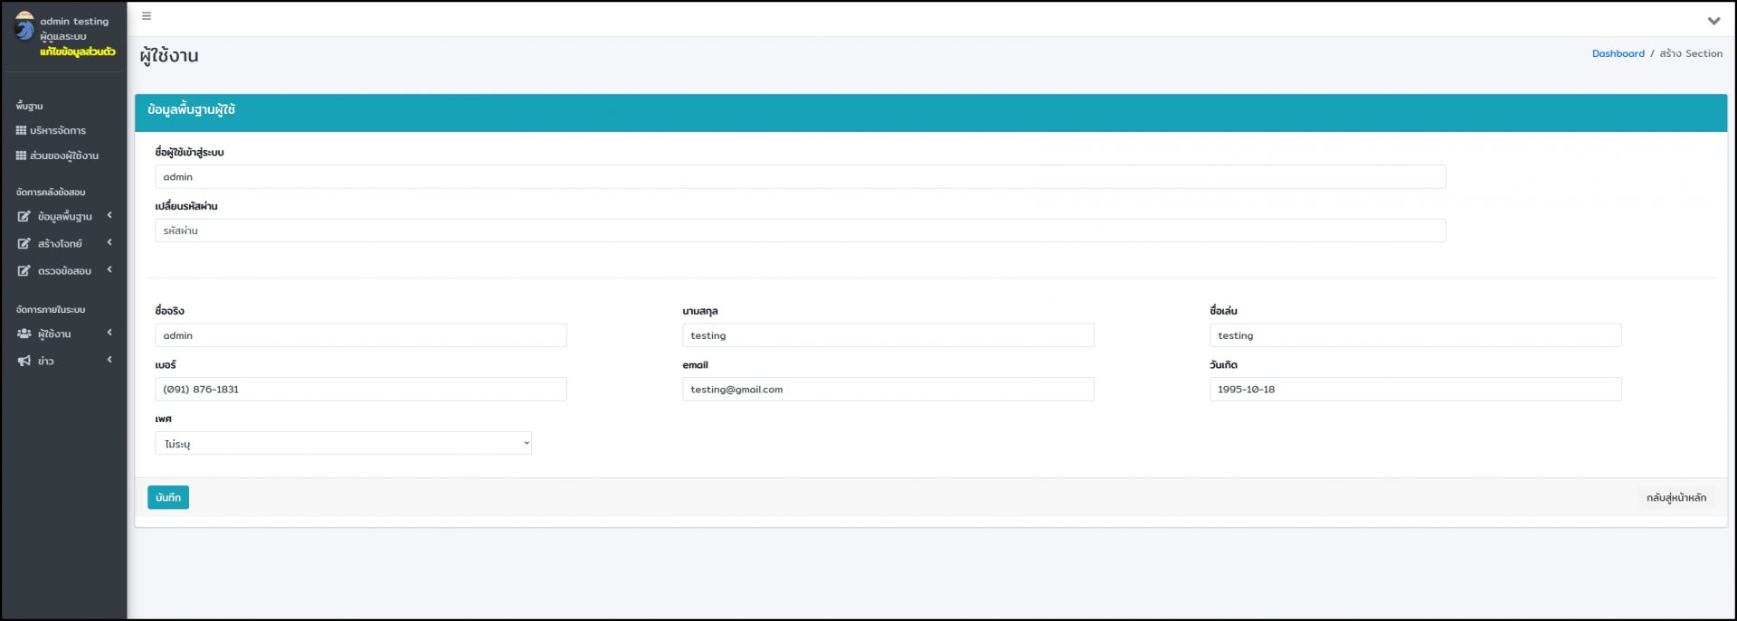Click the ข่าว megaphone icon
This screenshot has width=1737, height=621.
[x=24, y=362]
